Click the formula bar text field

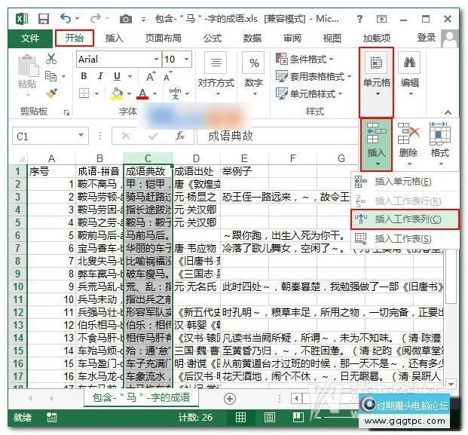tap(276, 136)
